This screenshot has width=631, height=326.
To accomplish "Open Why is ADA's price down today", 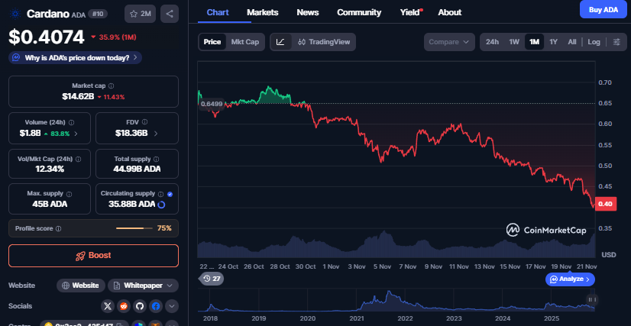I will click(x=75, y=57).
